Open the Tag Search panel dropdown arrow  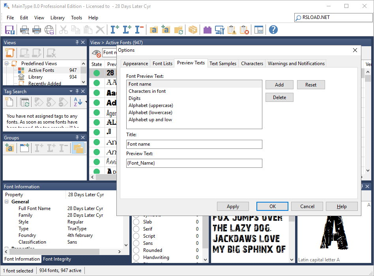pyautogui.click(x=71, y=91)
